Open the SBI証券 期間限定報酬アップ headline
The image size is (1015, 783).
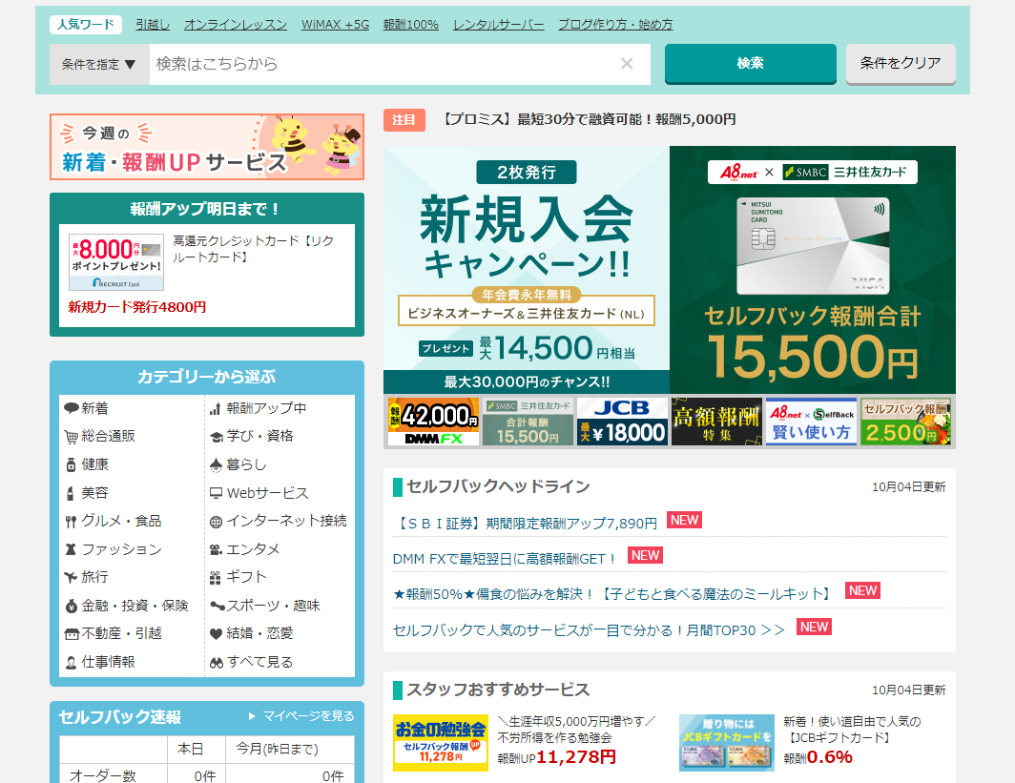pyautogui.click(x=525, y=524)
